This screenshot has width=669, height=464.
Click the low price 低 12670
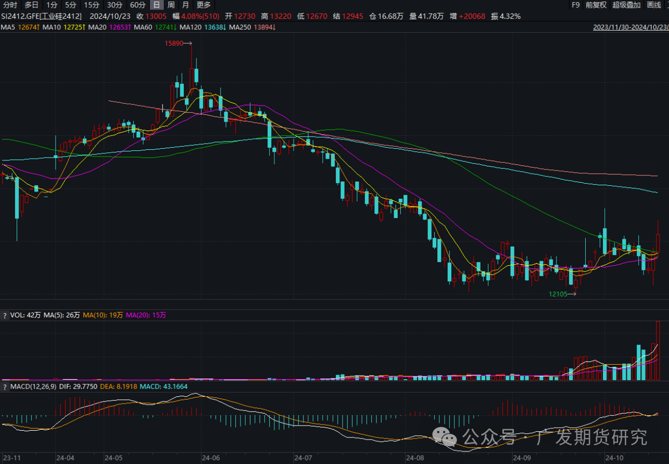(312, 16)
